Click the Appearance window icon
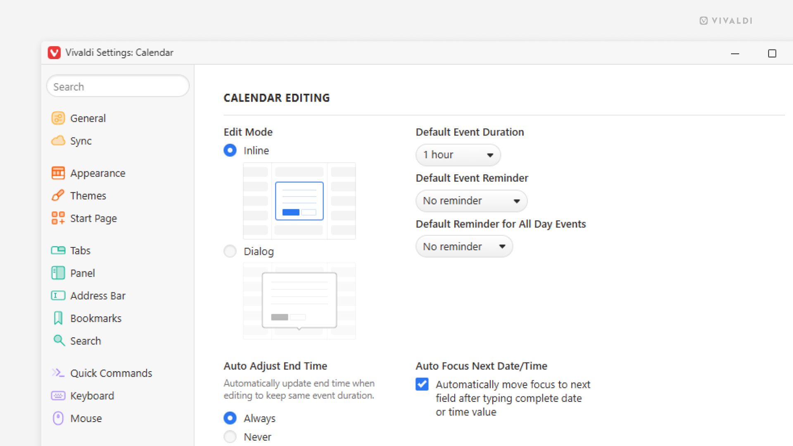 pos(58,173)
